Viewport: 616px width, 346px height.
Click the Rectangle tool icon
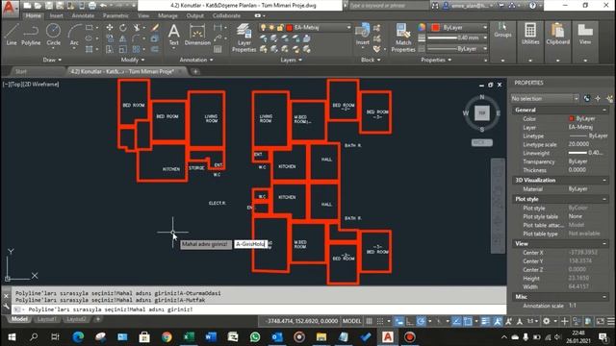click(x=90, y=27)
